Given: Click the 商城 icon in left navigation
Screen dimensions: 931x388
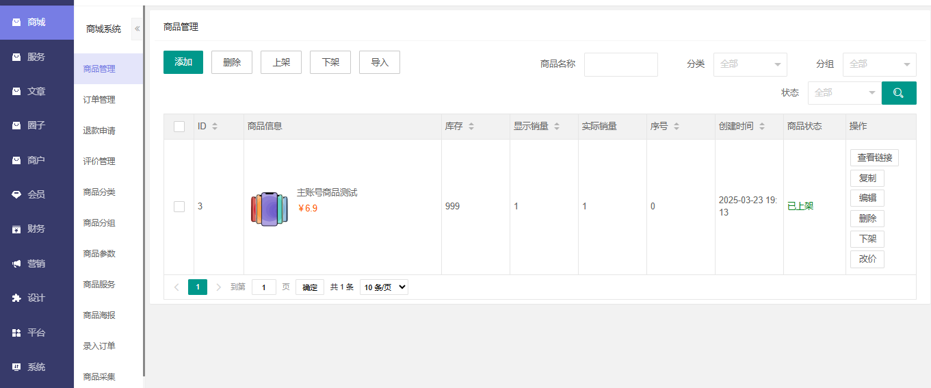Looking at the screenshot, I should pyautogui.click(x=16, y=23).
